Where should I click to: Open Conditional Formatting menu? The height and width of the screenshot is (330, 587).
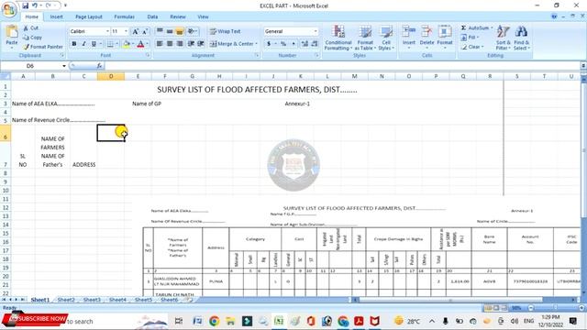tap(338, 38)
